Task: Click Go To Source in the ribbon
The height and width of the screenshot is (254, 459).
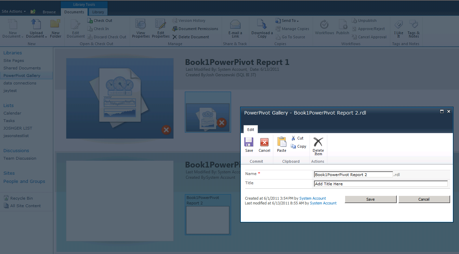Action: click(290, 37)
